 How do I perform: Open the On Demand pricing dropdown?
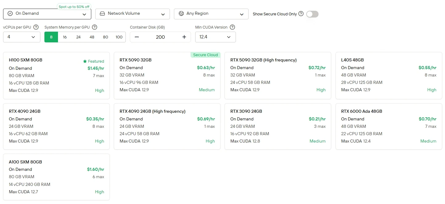pyautogui.click(x=47, y=14)
